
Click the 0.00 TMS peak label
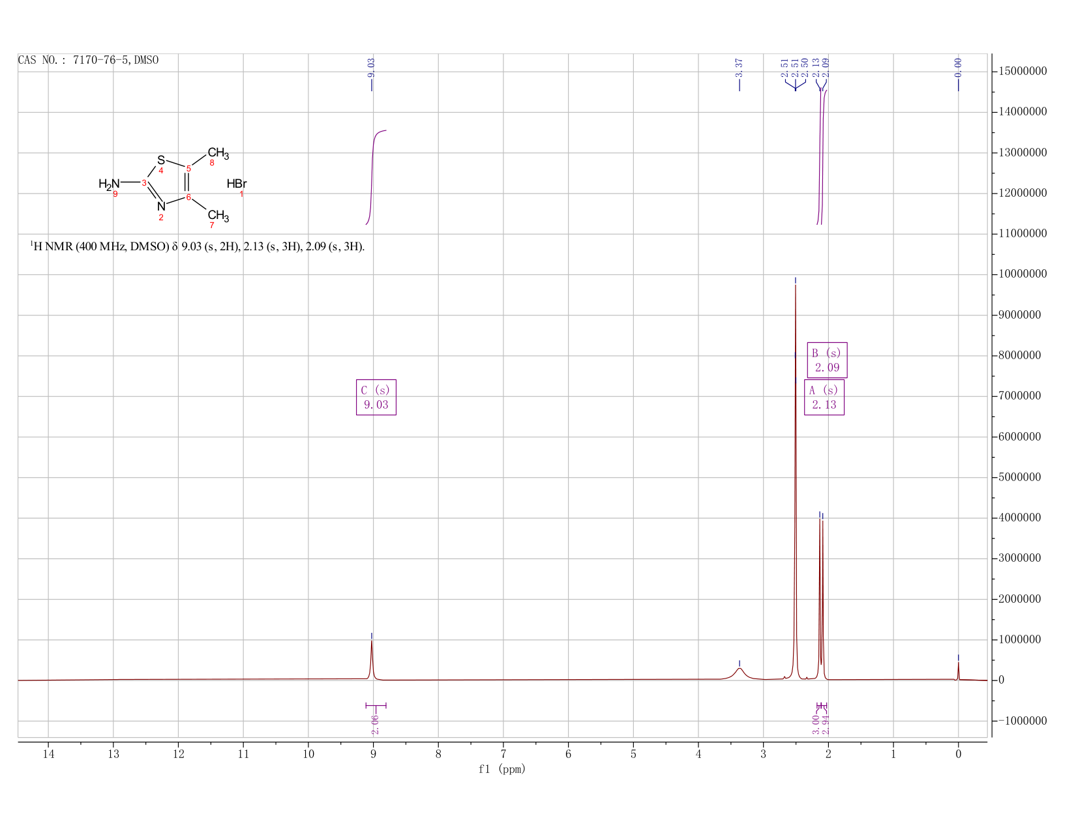[958, 66]
